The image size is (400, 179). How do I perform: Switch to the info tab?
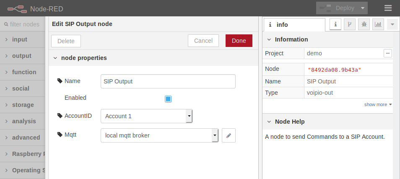(x=294, y=25)
